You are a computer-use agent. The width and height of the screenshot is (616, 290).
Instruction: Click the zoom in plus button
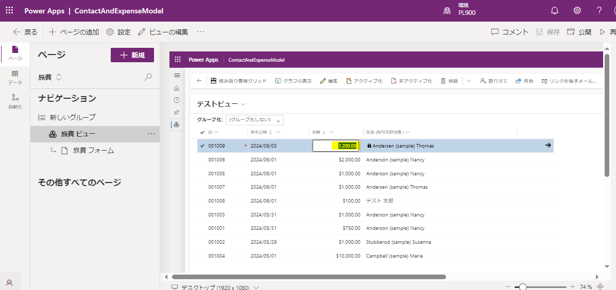point(572,287)
